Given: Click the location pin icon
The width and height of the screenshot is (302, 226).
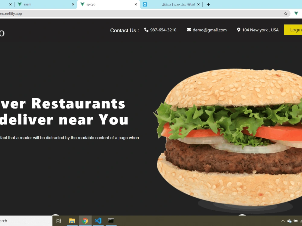Looking at the screenshot, I should click(239, 30).
